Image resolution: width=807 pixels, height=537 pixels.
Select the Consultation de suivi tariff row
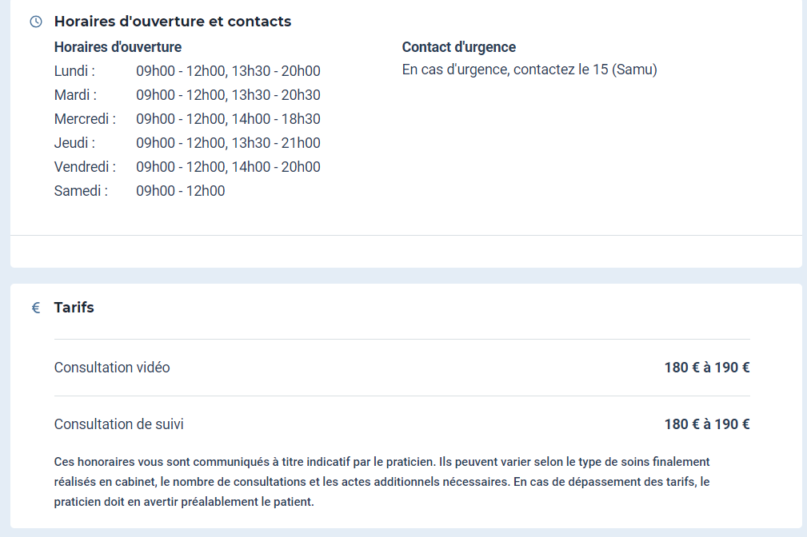402,424
